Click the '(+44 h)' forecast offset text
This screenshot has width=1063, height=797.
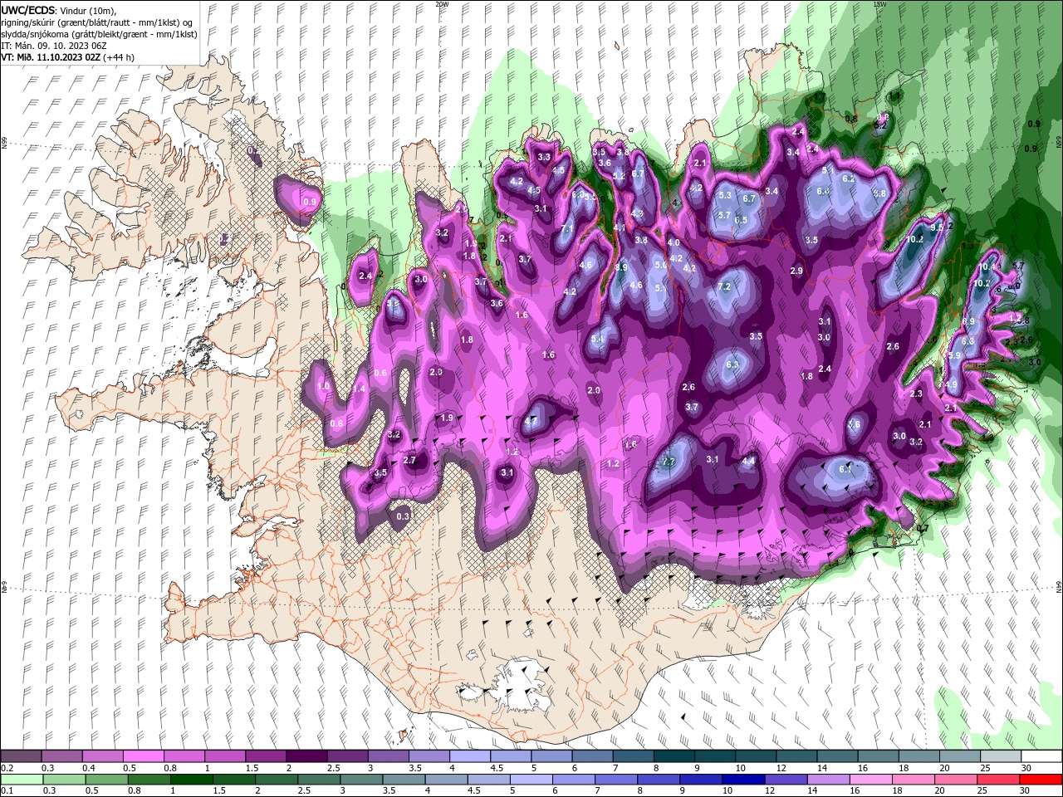(x=119, y=57)
